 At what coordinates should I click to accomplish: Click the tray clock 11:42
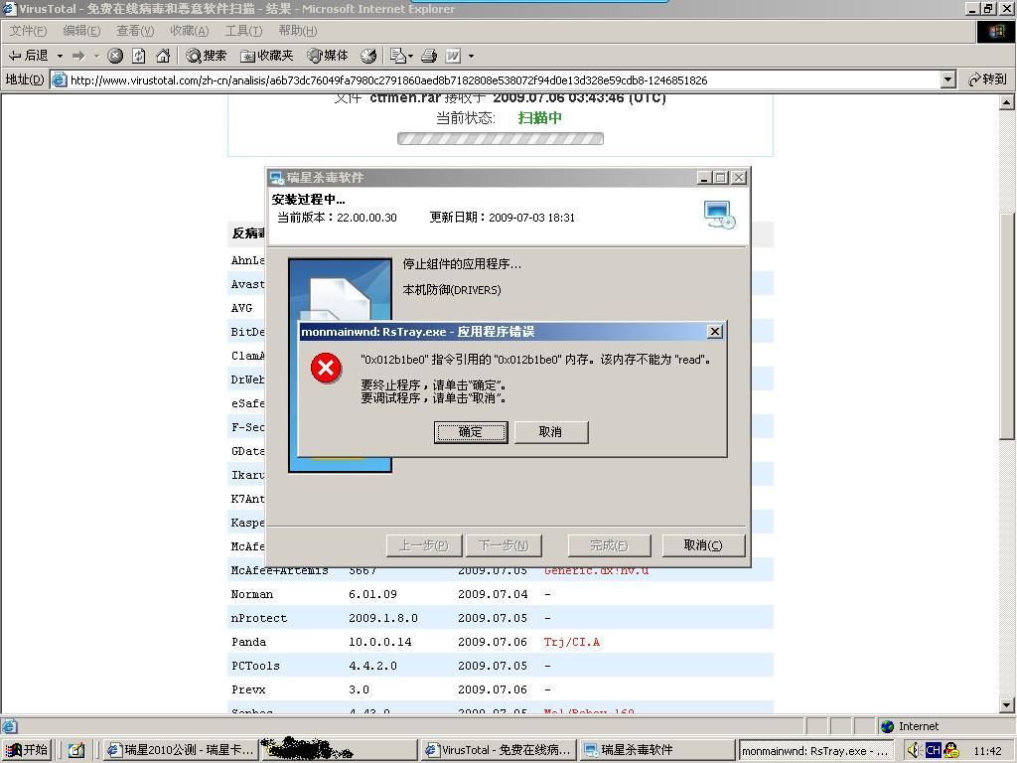click(x=987, y=751)
